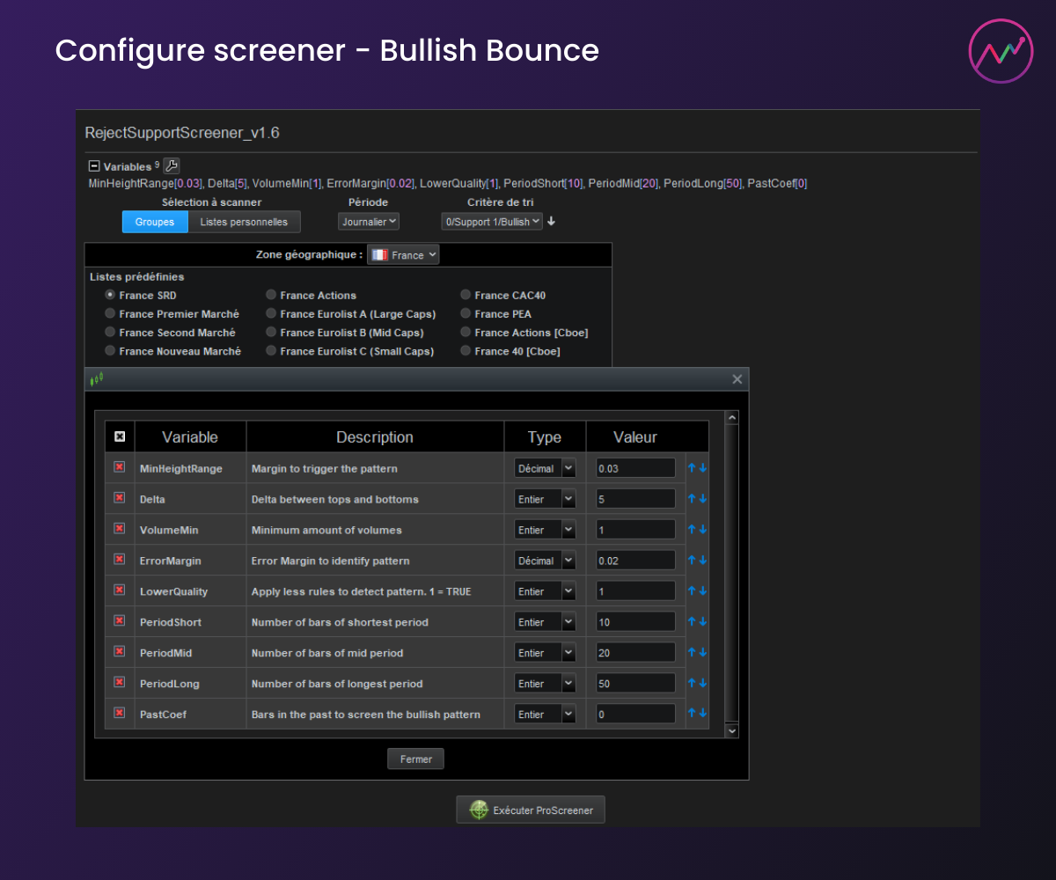Open the Période Journalier dropdown

369,222
